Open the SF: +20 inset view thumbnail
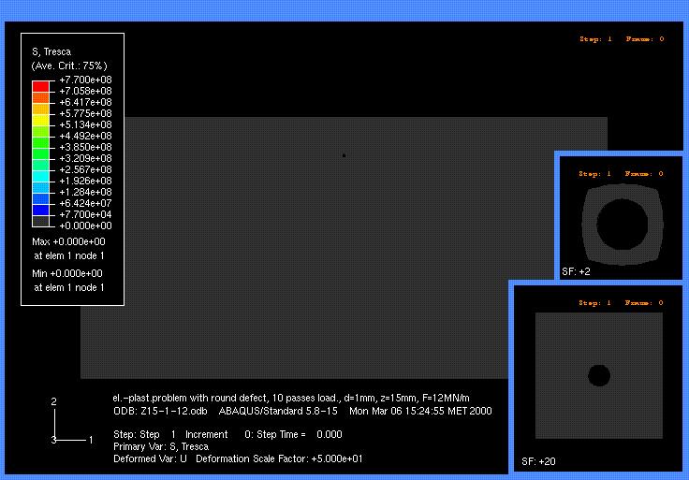 (598, 378)
